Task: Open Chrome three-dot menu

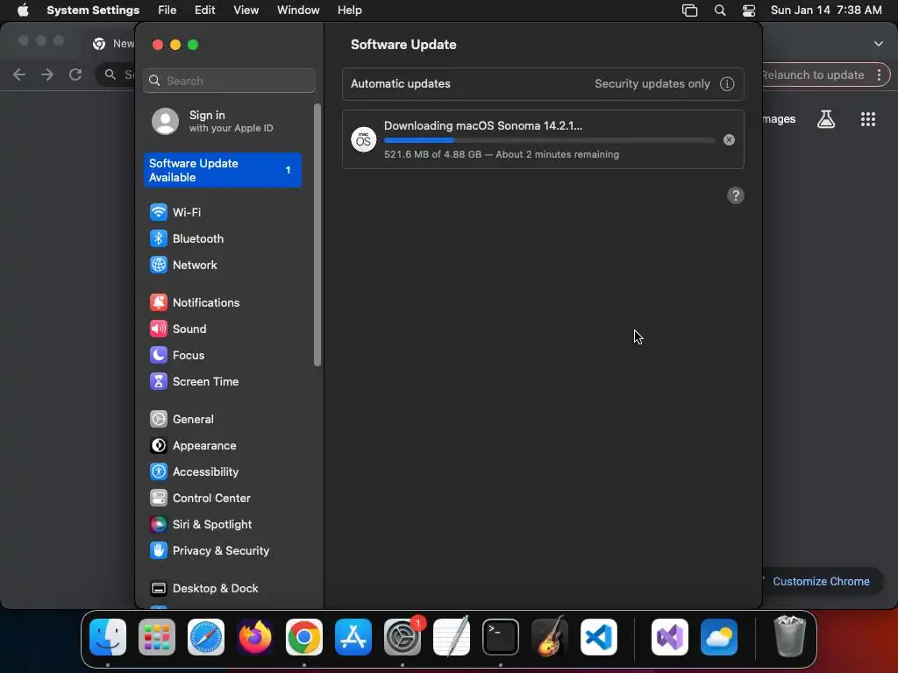Action: (879, 75)
